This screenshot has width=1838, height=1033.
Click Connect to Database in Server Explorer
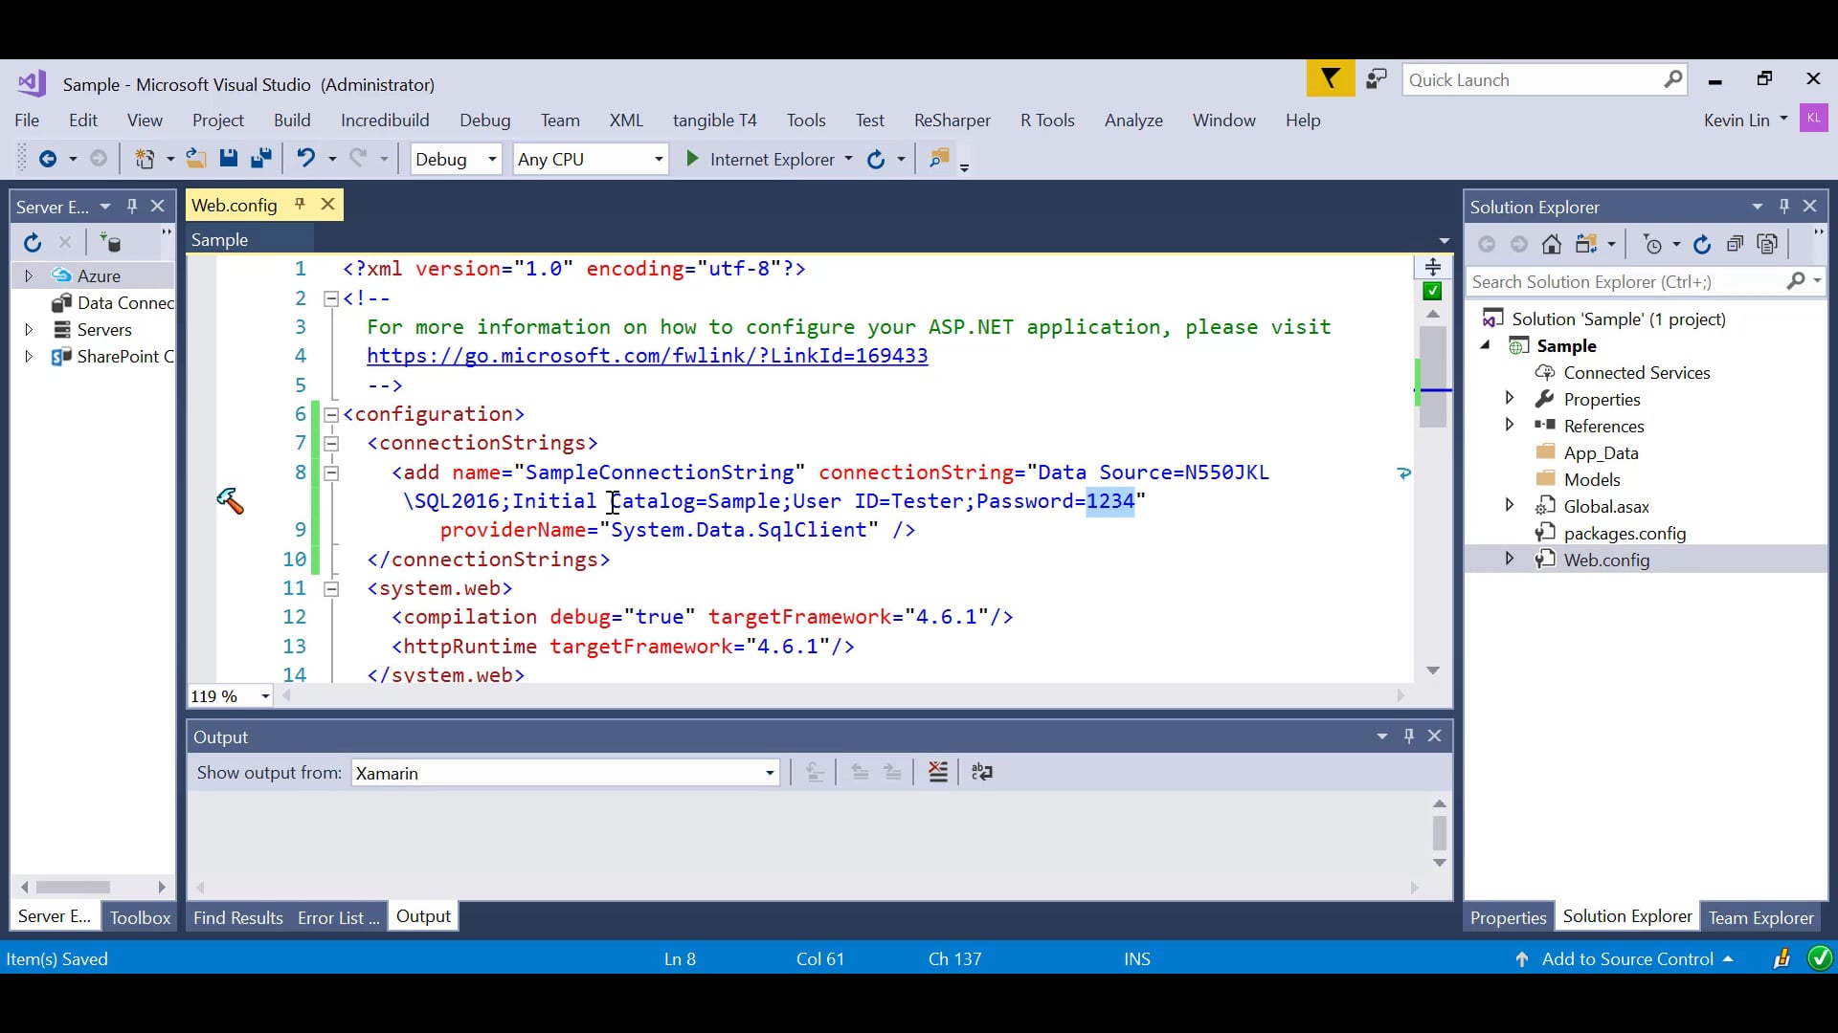pyautogui.click(x=111, y=243)
